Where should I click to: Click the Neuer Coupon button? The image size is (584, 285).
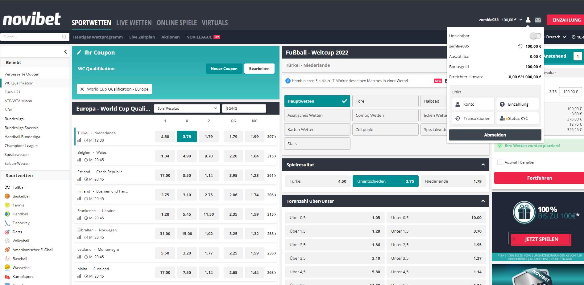coord(224,69)
